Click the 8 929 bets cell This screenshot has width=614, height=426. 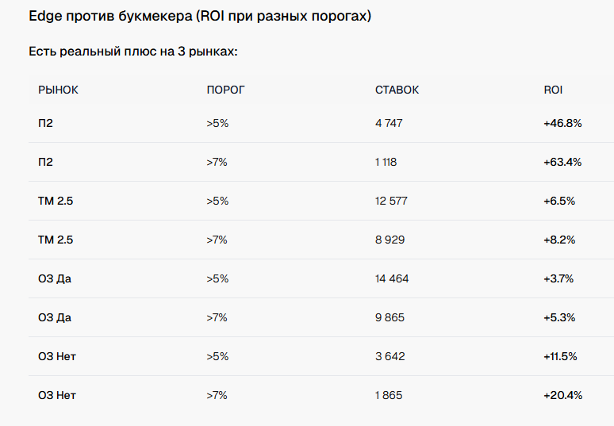pyautogui.click(x=390, y=240)
